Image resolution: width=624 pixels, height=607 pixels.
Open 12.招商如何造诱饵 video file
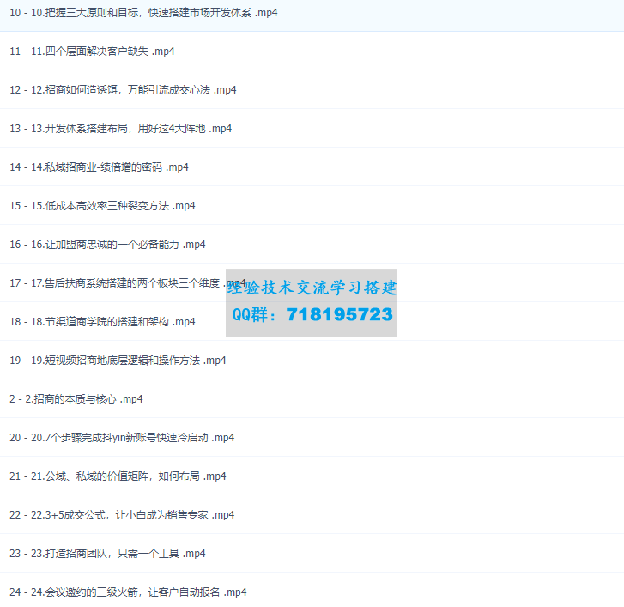coord(123,90)
